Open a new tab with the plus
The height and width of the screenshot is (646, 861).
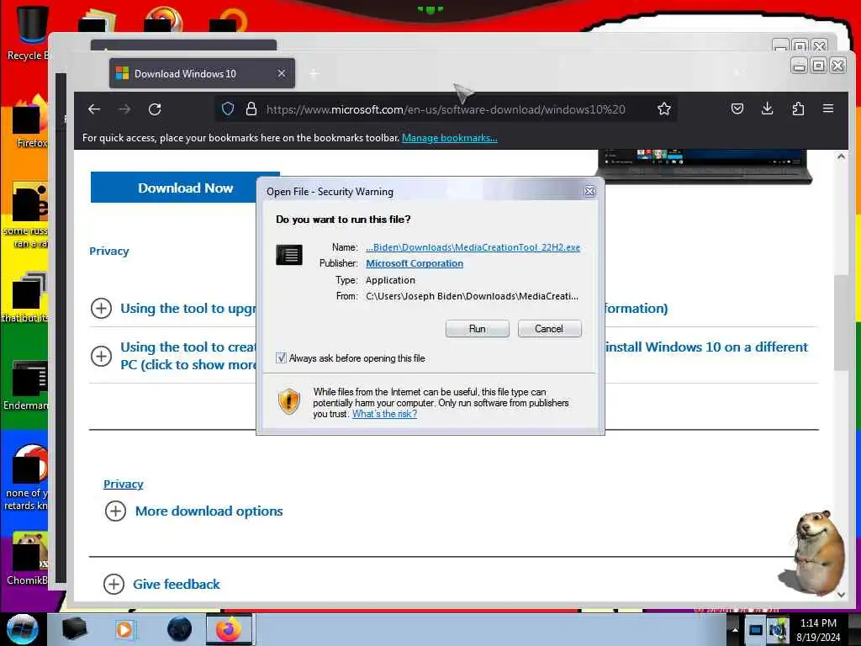314,73
